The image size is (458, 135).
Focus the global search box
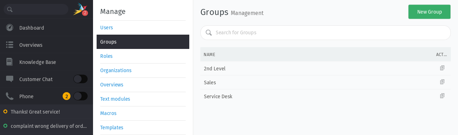click(x=36, y=9)
